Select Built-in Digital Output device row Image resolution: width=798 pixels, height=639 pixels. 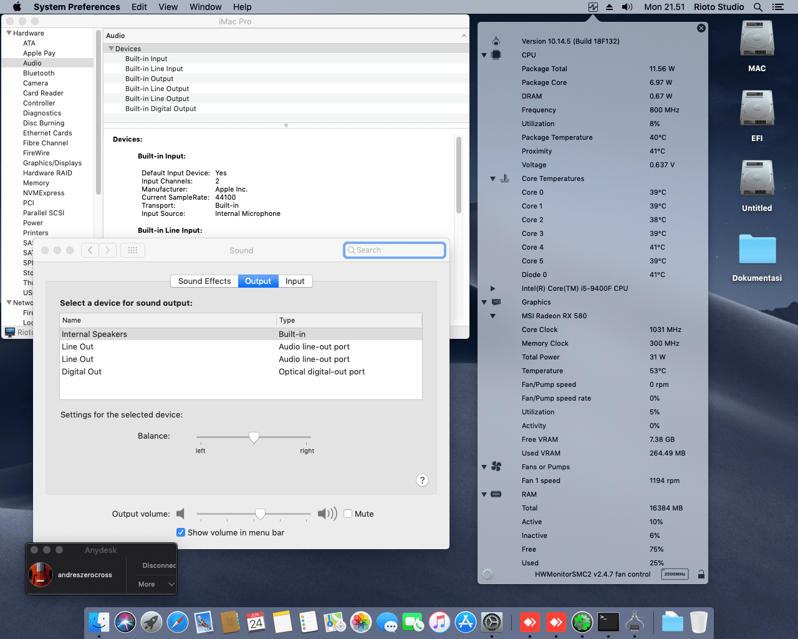click(x=286, y=109)
